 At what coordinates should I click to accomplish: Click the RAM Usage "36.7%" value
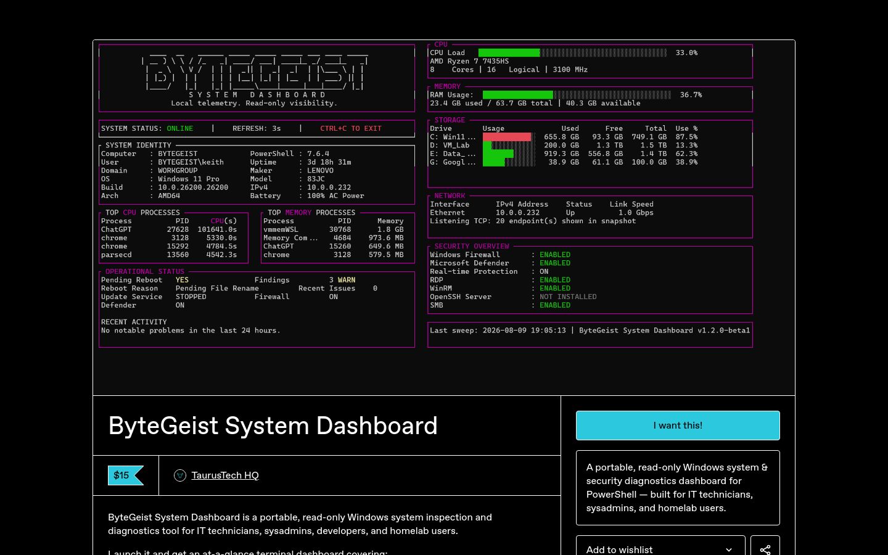click(x=691, y=95)
